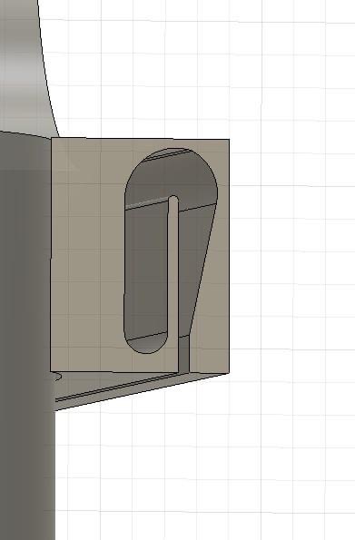Select the left inner face of the slot
Image resolution: width=355 pixels, height=540 pixels.
pos(146,269)
